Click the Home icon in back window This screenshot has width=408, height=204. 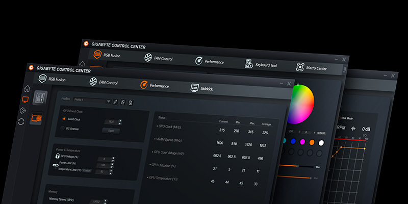(82, 63)
